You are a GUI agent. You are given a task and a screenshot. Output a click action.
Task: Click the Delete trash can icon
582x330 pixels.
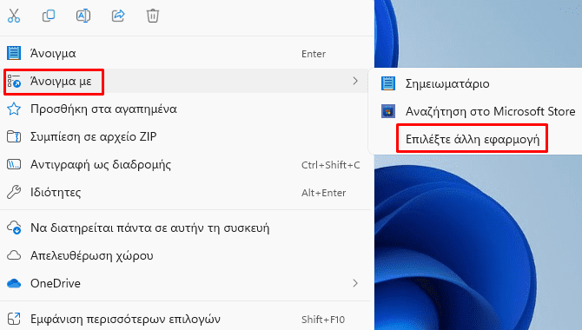153,16
